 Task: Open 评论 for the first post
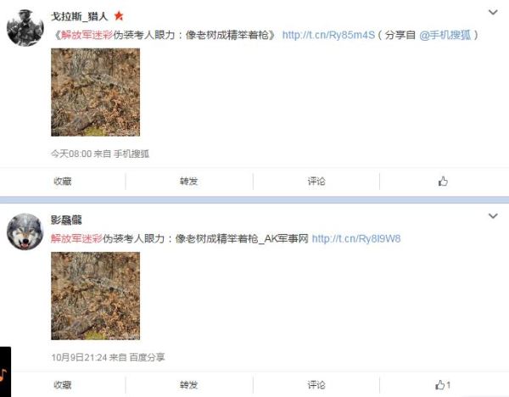coord(316,182)
